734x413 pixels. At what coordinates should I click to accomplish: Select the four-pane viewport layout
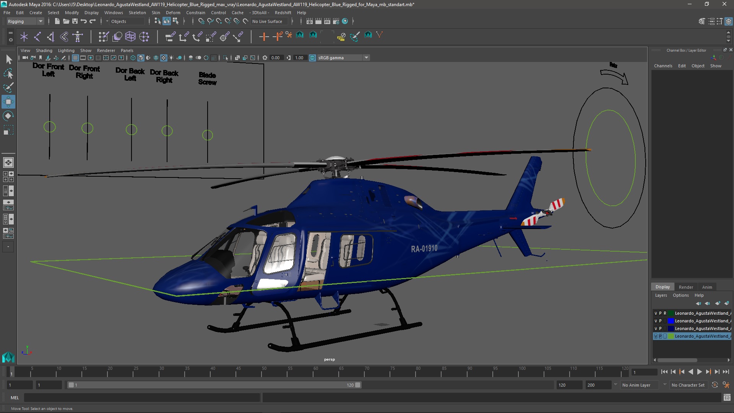click(x=8, y=177)
